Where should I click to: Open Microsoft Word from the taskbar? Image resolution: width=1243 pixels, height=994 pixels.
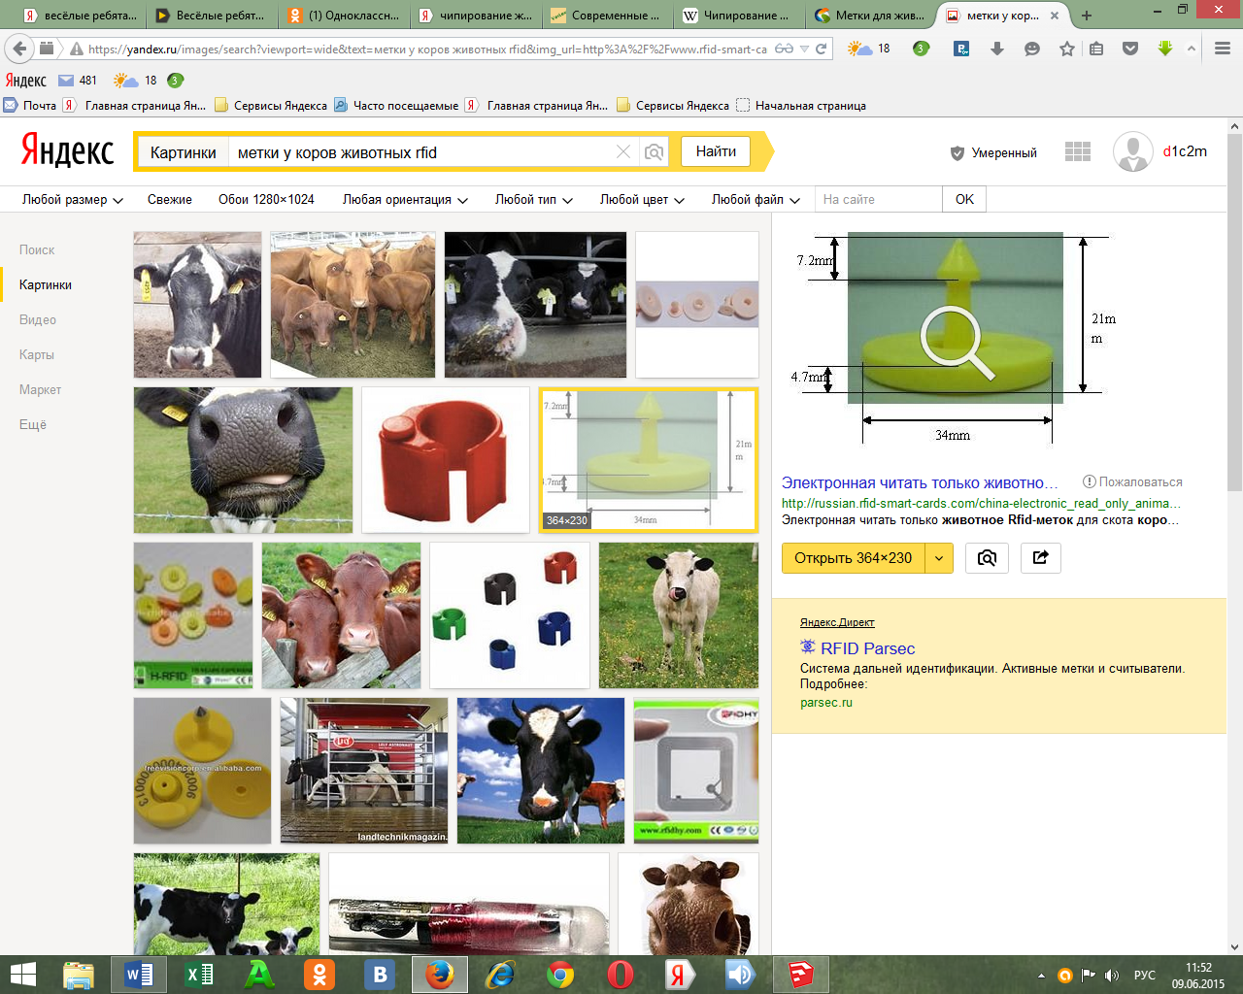coord(139,975)
